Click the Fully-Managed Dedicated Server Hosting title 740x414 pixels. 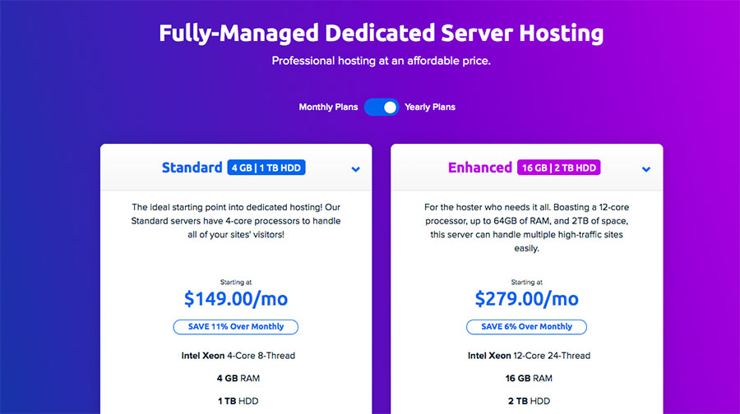pos(382,33)
